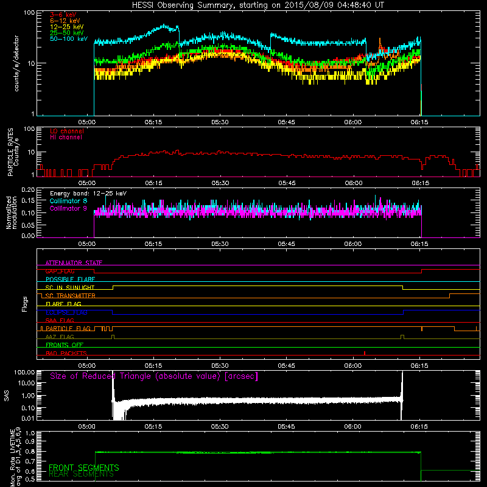Select the "FRONT SEGMENTS" legend entry
This screenshot has width=487, height=487.
click(84, 468)
